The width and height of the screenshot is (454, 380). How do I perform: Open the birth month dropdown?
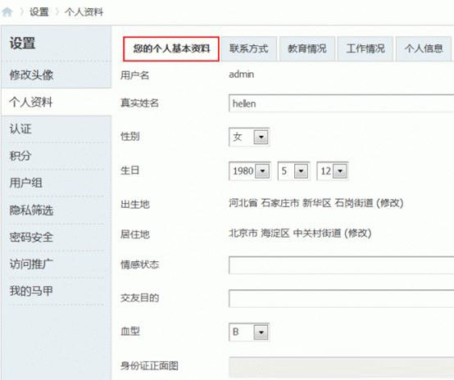coord(293,170)
